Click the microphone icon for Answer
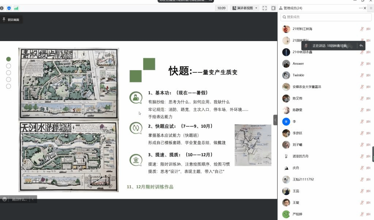 tap(362, 64)
